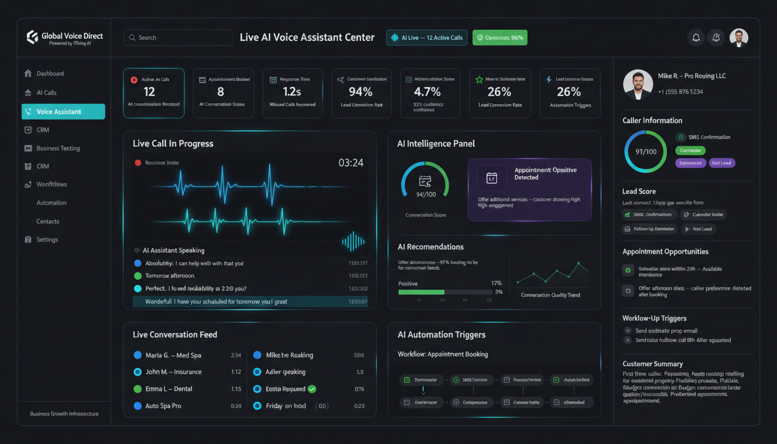Screen dimensions: 777x444
Task: Open the Voice Assistant sidebar item
Action: click(64, 112)
